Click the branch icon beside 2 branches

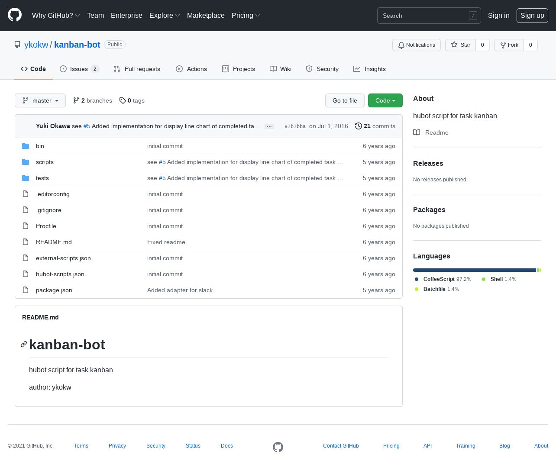[76, 100]
